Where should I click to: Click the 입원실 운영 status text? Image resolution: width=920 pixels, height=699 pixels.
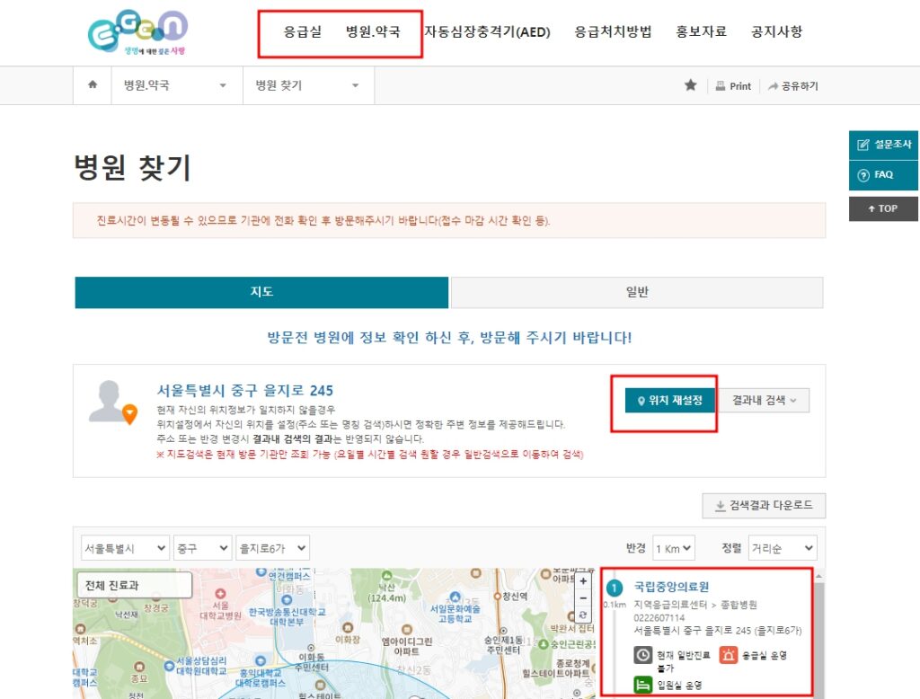click(679, 685)
